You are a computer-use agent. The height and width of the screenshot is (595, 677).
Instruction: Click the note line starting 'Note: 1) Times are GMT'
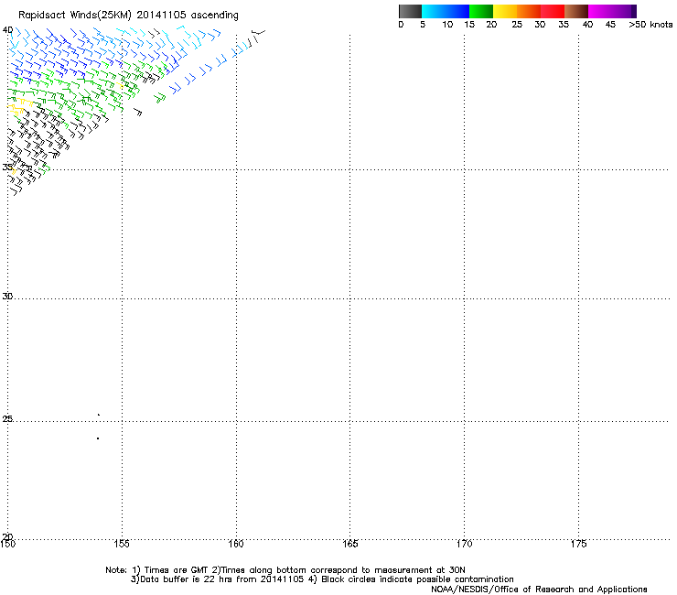coord(285,570)
